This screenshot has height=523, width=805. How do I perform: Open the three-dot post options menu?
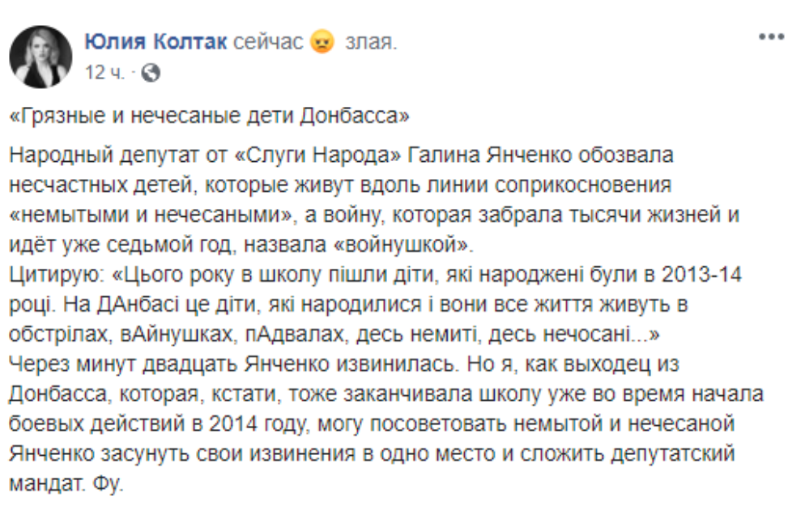point(772,36)
